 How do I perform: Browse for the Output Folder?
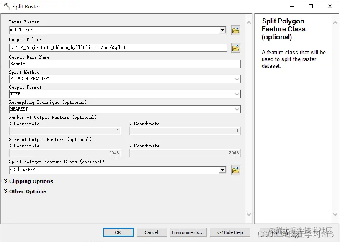pyautogui.click(x=236, y=48)
